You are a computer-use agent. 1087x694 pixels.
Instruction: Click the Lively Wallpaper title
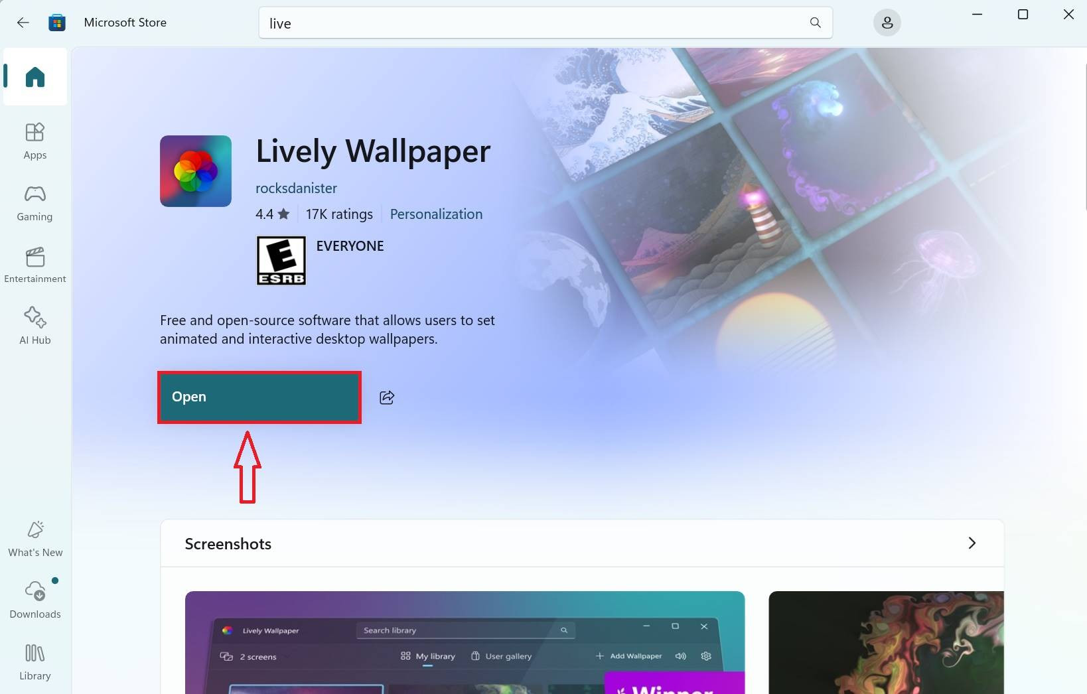pos(373,152)
